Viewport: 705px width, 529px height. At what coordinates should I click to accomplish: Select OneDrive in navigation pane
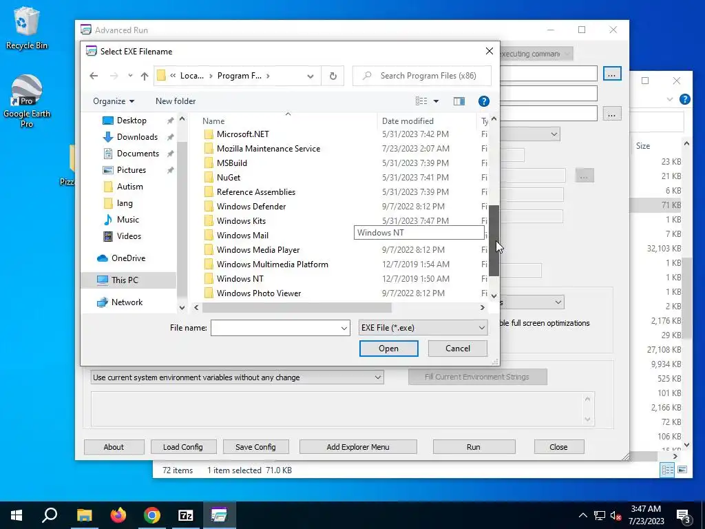pyautogui.click(x=128, y=258)
